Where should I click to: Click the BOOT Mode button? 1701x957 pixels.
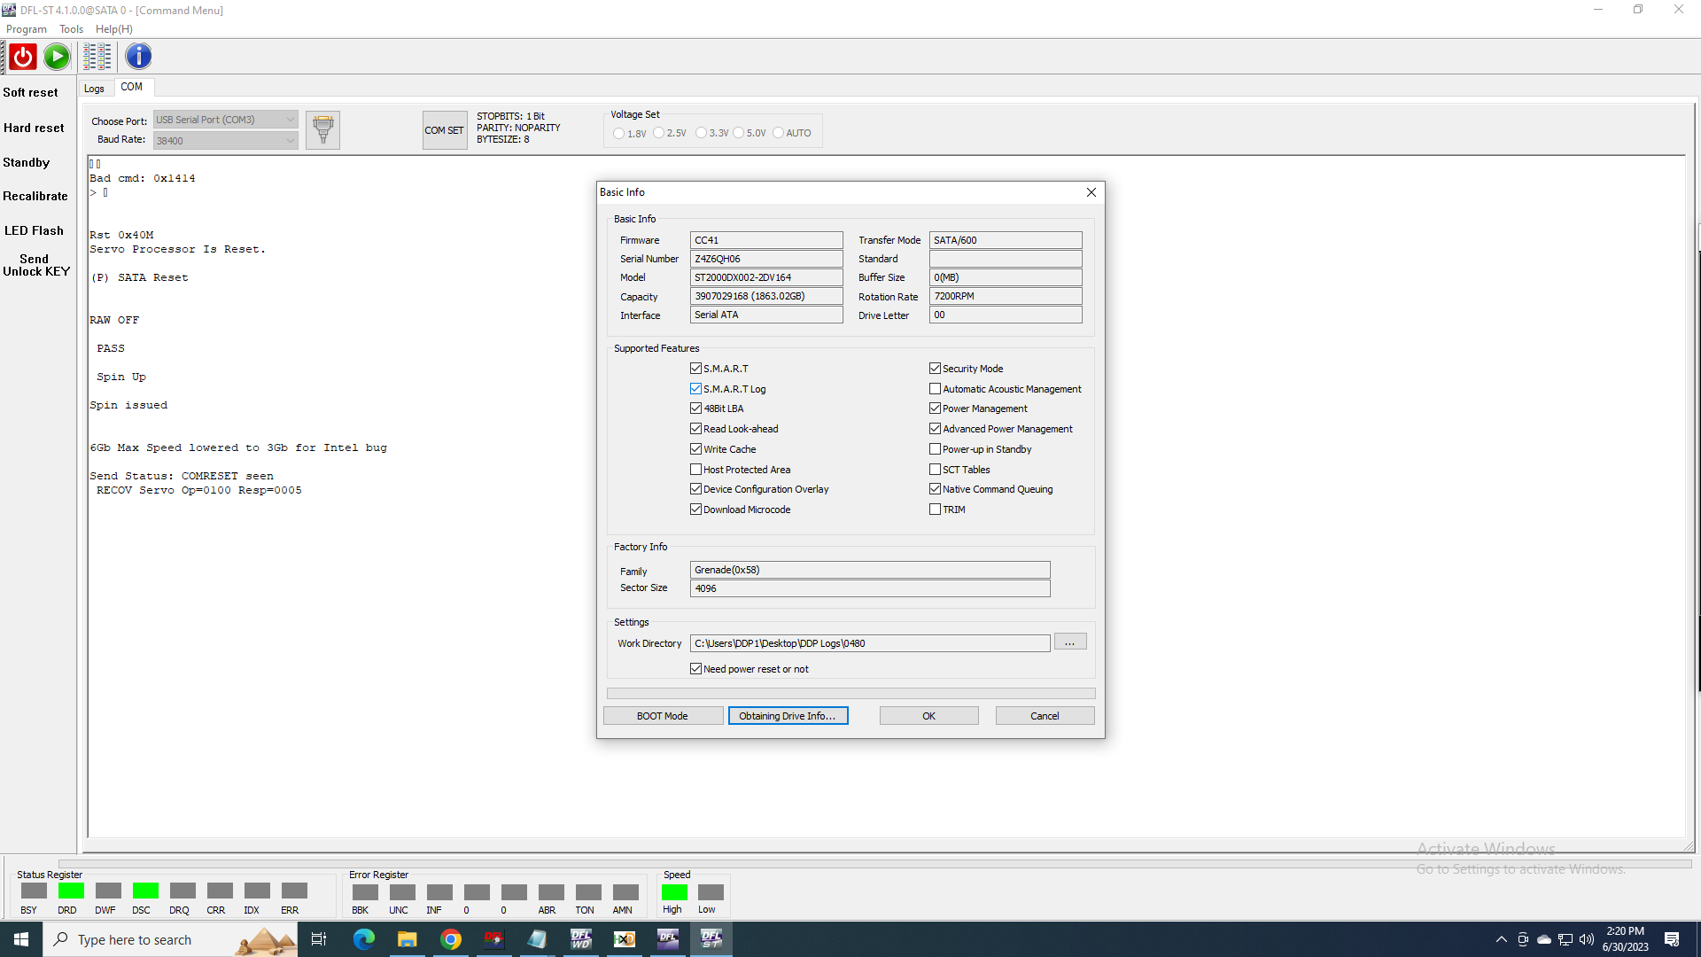[663, 716]
